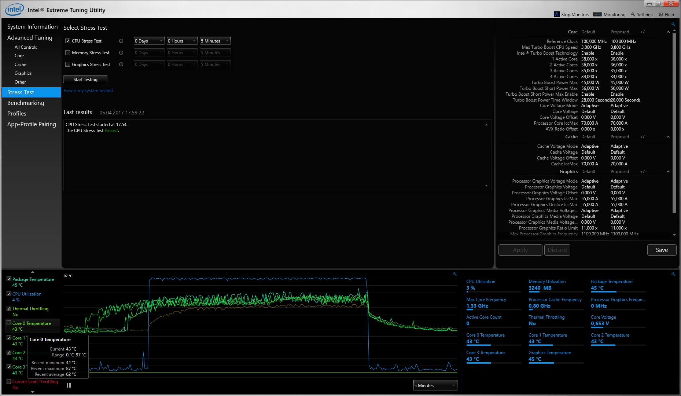The image size is (681, 396).
Task: Open the Monitoring view icon
Action: (x=597, y=14)
